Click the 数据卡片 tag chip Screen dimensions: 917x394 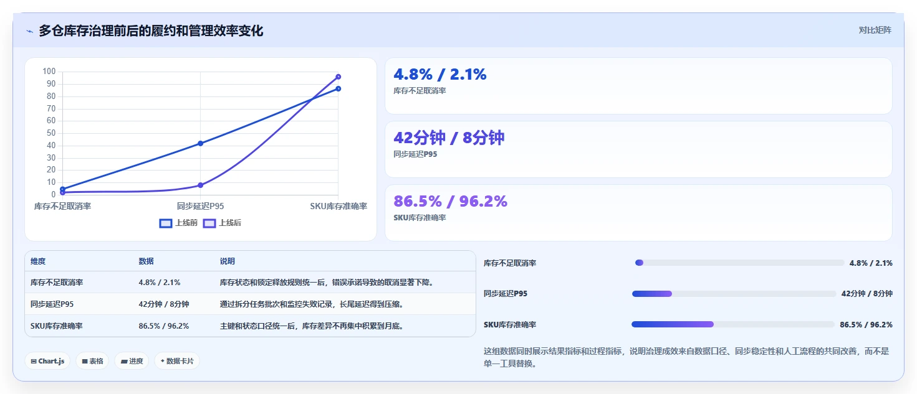tap(177, 361)
